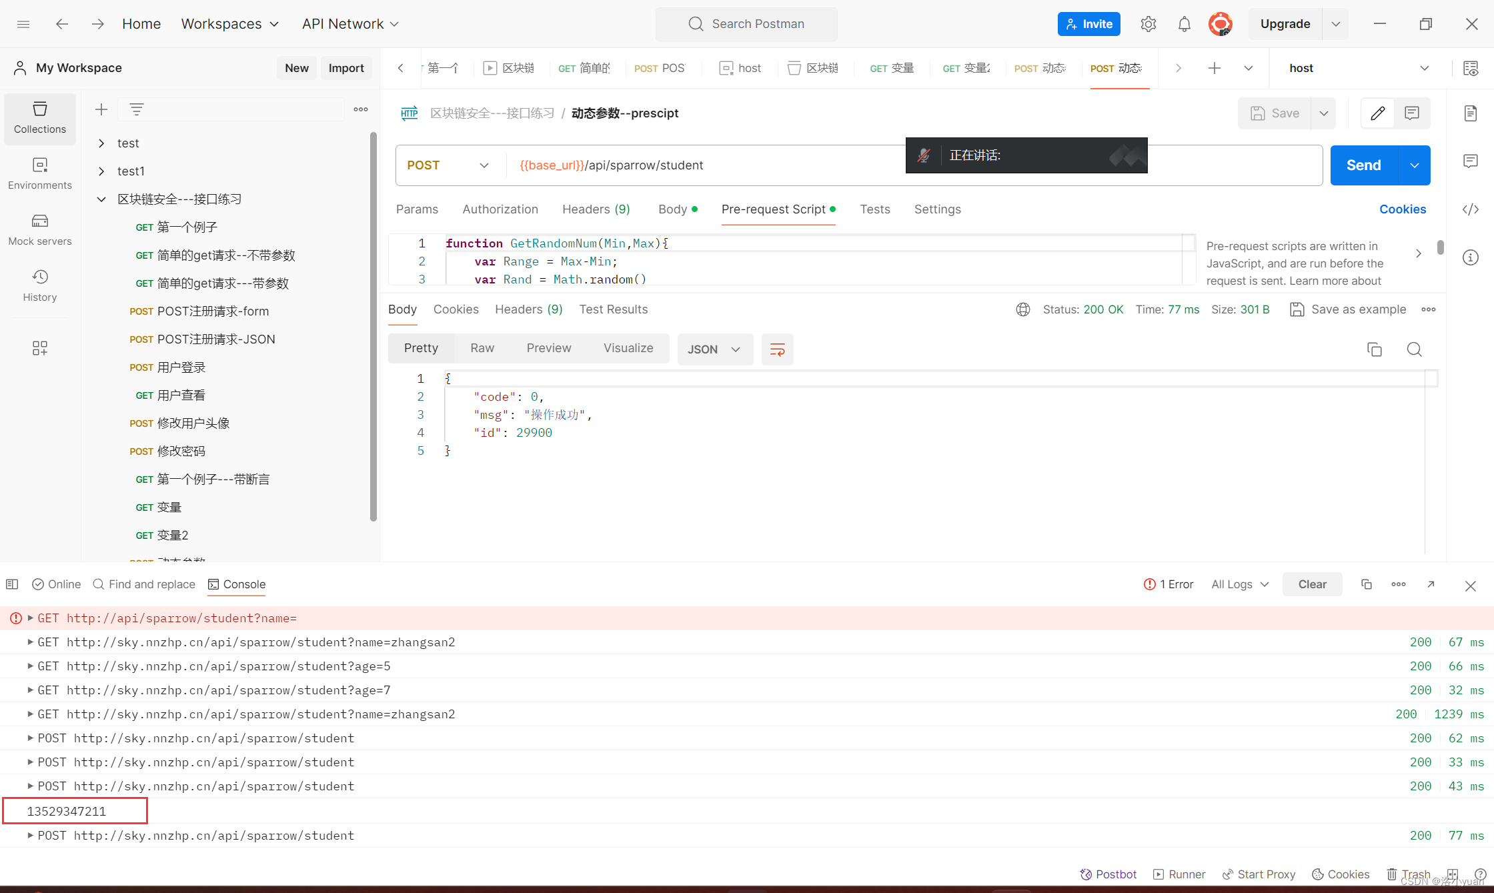Switch to the request Headers (9) tab
Viewport: 1494px width, 893px height.
coord(596,209)
